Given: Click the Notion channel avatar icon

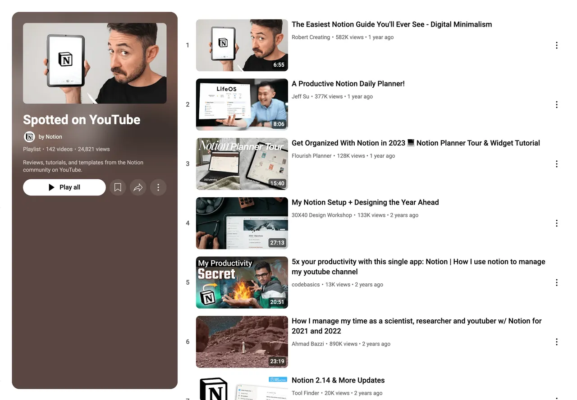Looking at the screenshot, I should (29, 136).
